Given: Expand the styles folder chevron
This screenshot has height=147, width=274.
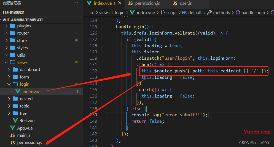Looking at the screenshot, I should (6, 48).
